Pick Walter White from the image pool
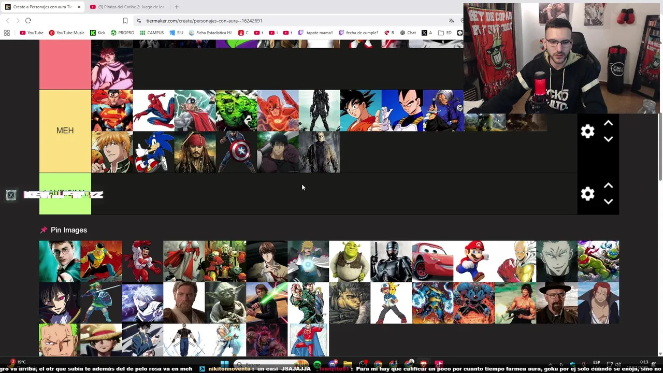The width and height of the screenshot is (663, 373). click(557, 303)
